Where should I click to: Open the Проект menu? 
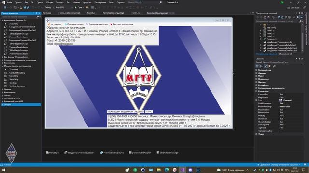pos(40,2)
